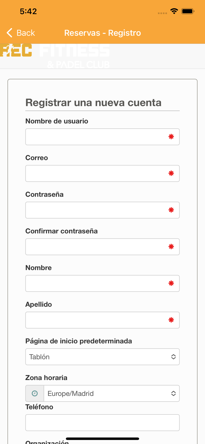The image size is (205, 444).
Task: Open the Europe/Madrid timezone dropdown
Action: point(112,393)
